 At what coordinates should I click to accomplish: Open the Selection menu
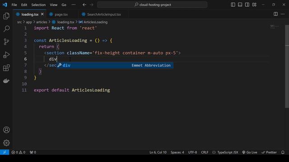(38, 5)
